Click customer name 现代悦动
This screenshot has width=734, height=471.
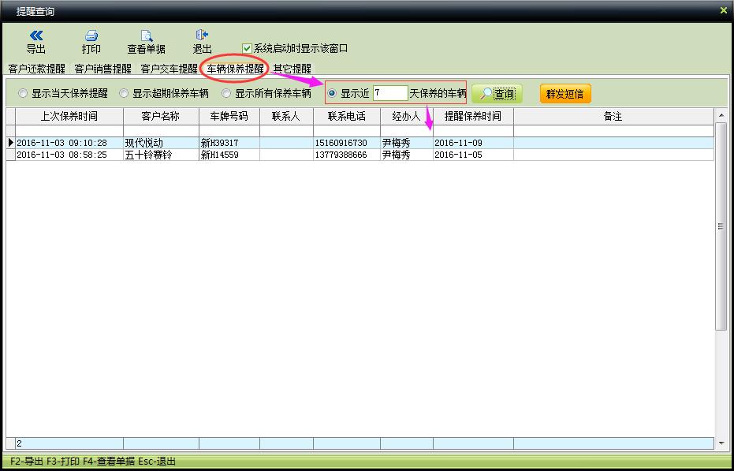tap(143, 143)
